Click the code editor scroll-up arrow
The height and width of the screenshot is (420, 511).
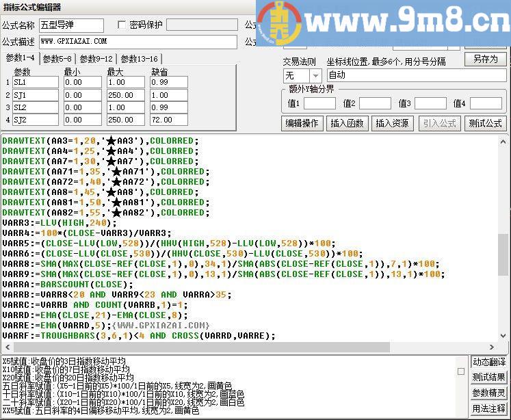(503, 141)
